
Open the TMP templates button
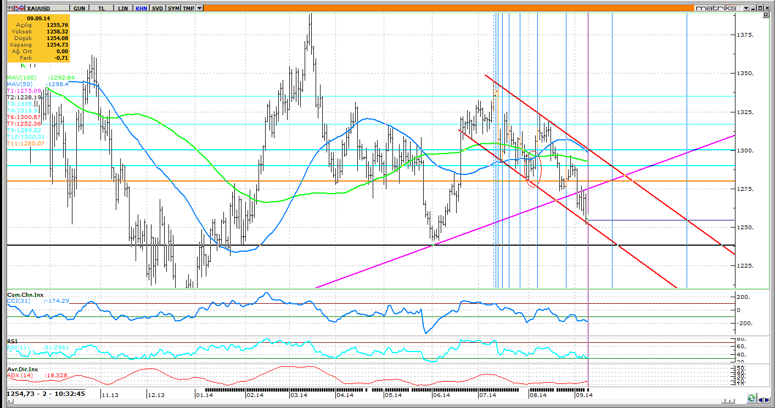coord(188,8)
